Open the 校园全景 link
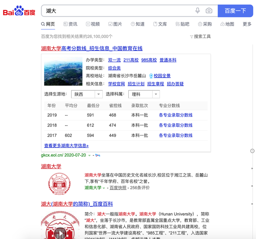256x239 pixels. tap(162, 76)
